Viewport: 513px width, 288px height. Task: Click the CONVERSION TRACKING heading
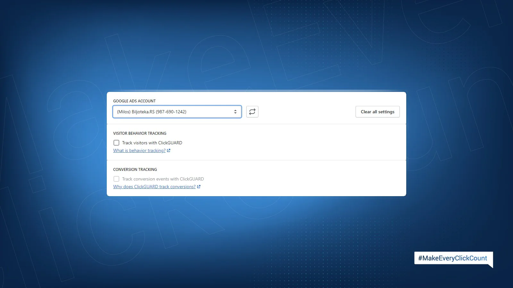tap(135, 169)
